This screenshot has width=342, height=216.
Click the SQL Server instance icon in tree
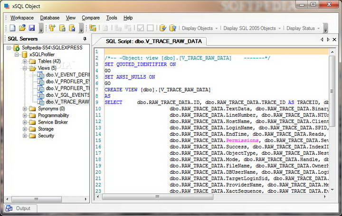click(17, 48)
